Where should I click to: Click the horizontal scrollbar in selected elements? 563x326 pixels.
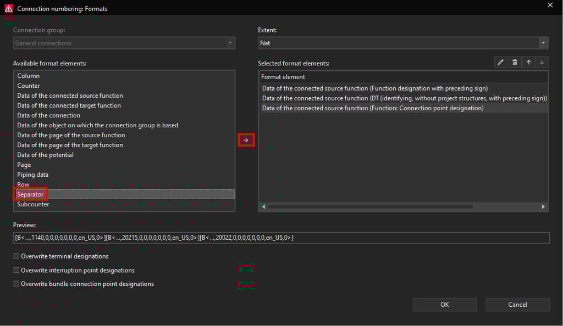pos(370,207)
